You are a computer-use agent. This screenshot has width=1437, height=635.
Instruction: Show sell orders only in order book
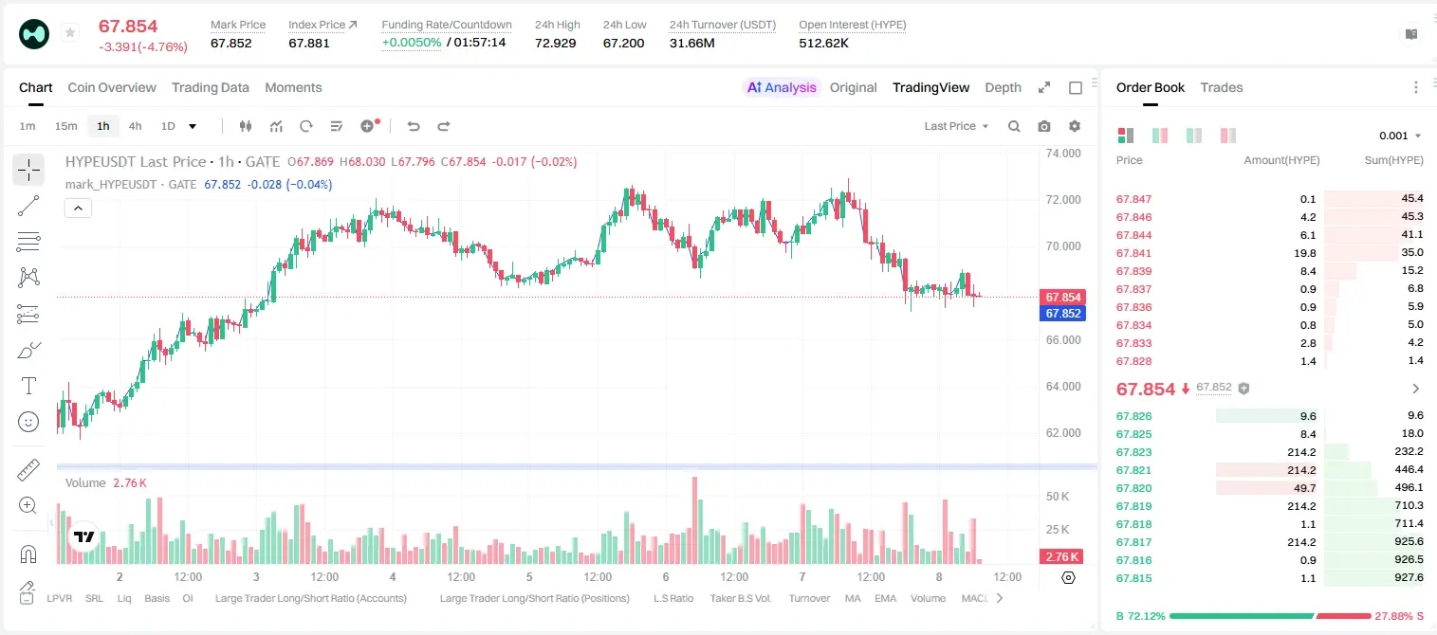[1228, 136]
